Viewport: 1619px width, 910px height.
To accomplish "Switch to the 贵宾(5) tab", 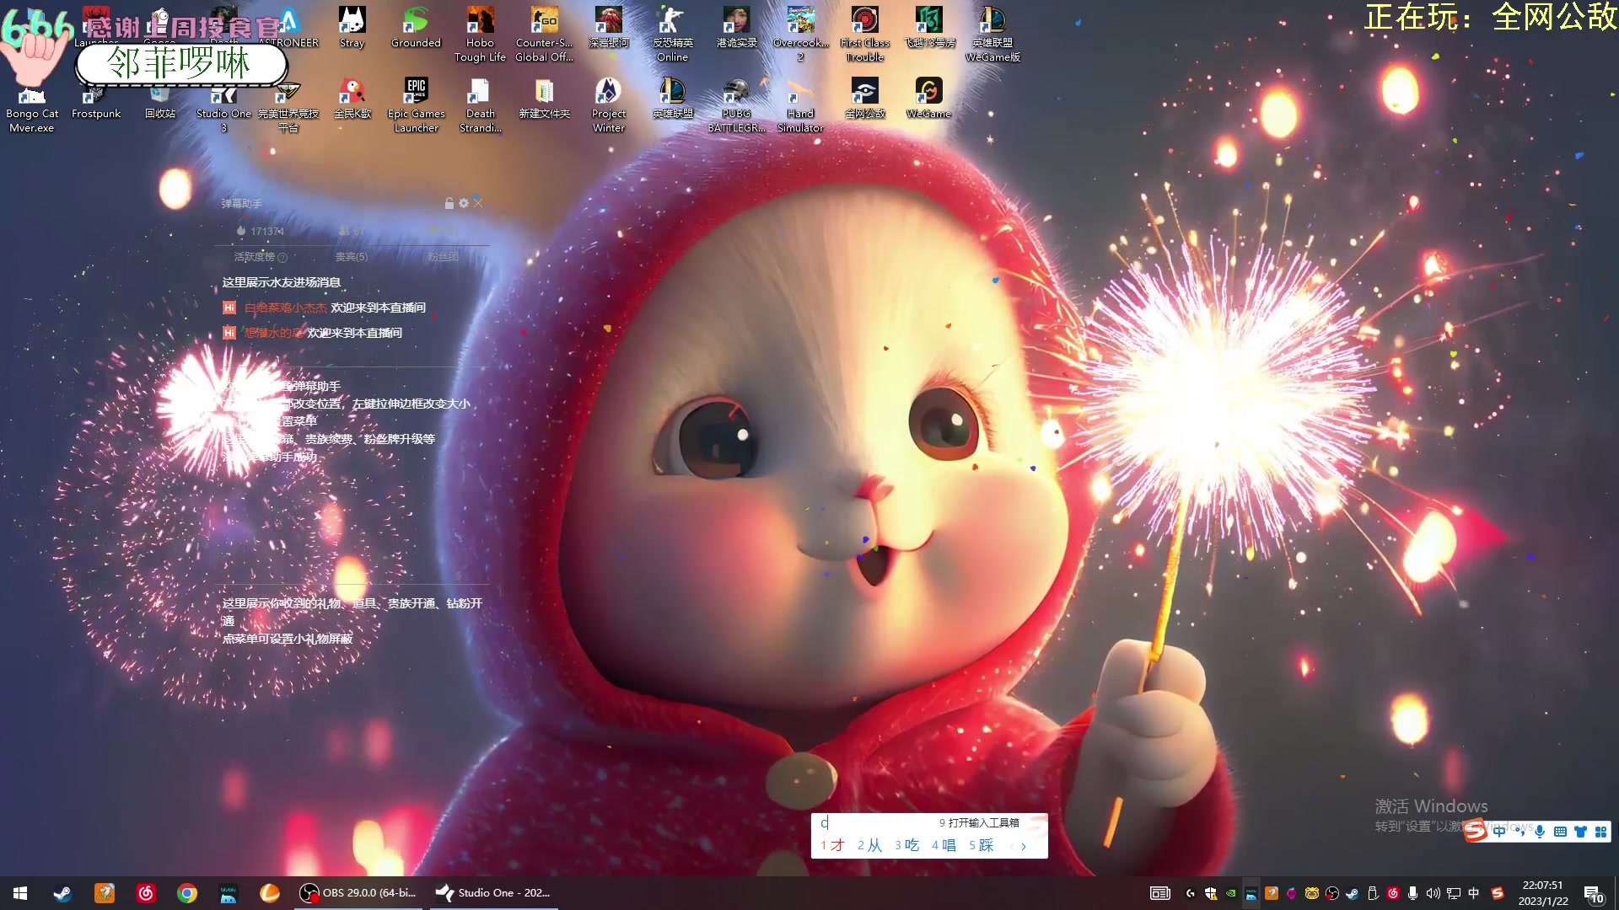I will coord(352,257).
